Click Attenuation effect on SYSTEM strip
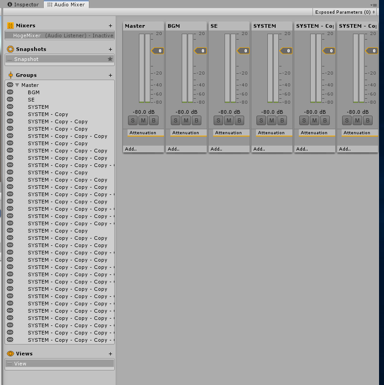 click(274, 133)
